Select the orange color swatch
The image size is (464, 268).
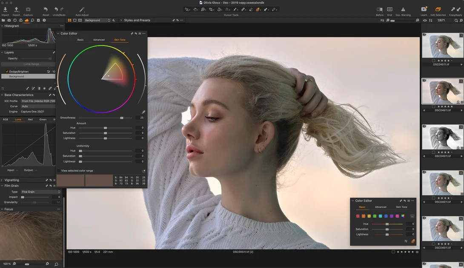pyautogui.click(x=364, y=216)
